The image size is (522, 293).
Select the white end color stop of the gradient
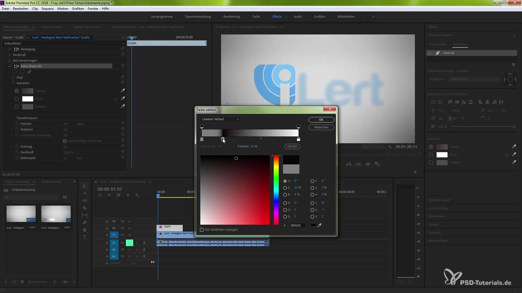pyautogui.click(x=299, y=139)
